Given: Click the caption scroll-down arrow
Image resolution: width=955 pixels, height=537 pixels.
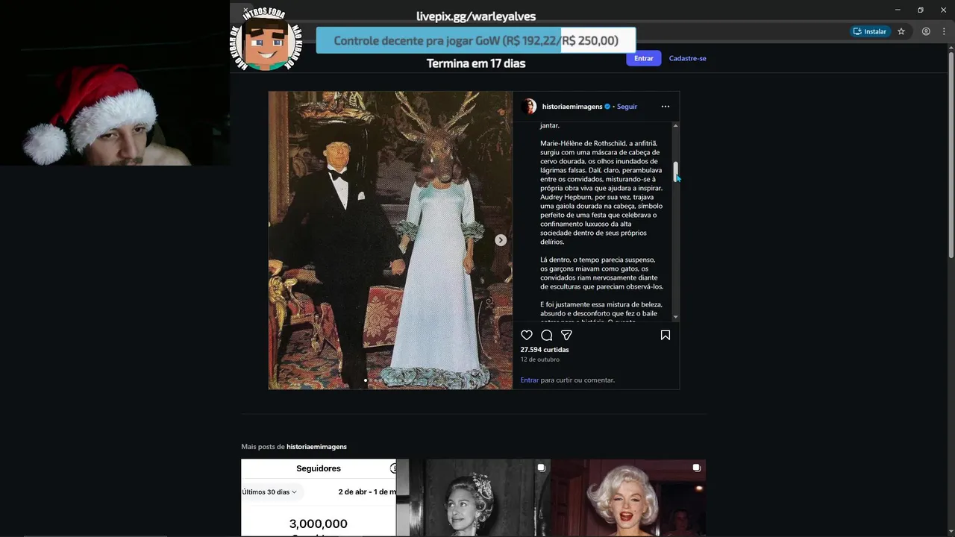Looking at the screenshot, I should click(676, 317).
